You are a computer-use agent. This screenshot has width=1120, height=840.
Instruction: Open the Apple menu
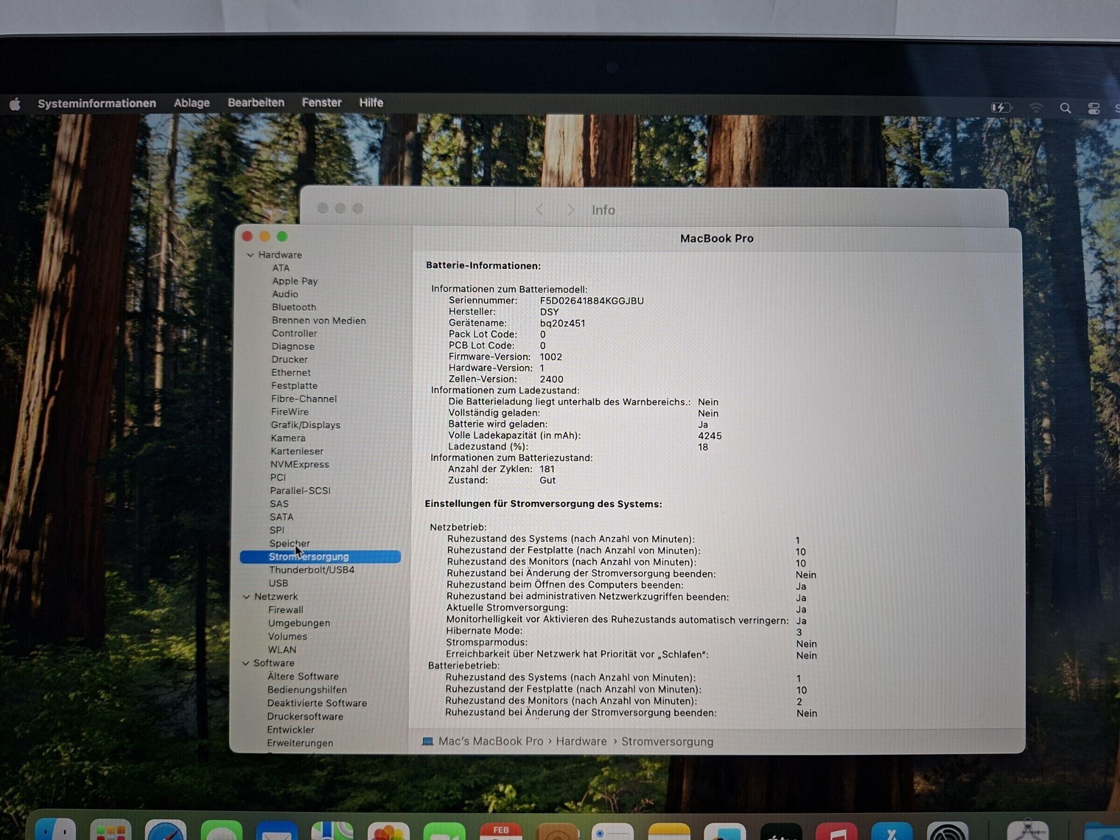(x=15, y=104)
